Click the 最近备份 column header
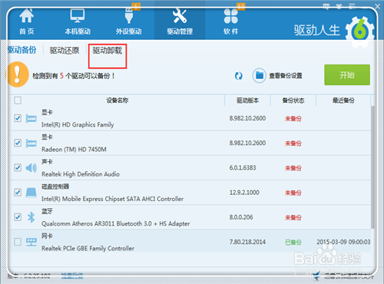 coord(343,101)
